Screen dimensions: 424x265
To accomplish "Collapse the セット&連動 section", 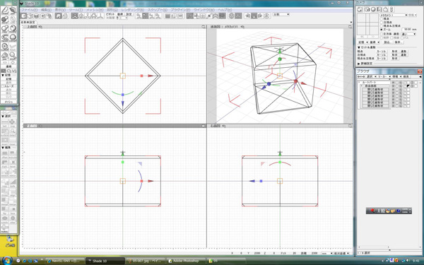I will click(x=359, y=47).
